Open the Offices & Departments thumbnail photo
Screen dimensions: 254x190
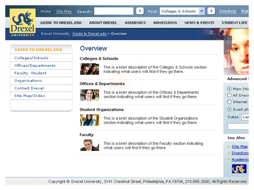point(89,95)
